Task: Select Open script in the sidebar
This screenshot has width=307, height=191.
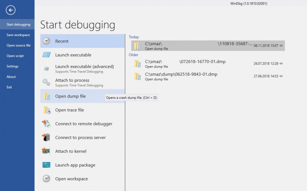Action: [x=15, y=56]
